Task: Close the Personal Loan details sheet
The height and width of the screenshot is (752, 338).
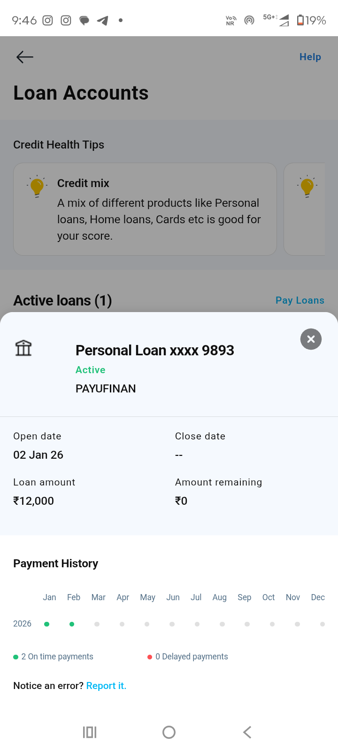Action: [311, 339]
